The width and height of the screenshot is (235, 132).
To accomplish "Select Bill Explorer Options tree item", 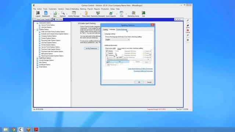I will click(47, 54).
